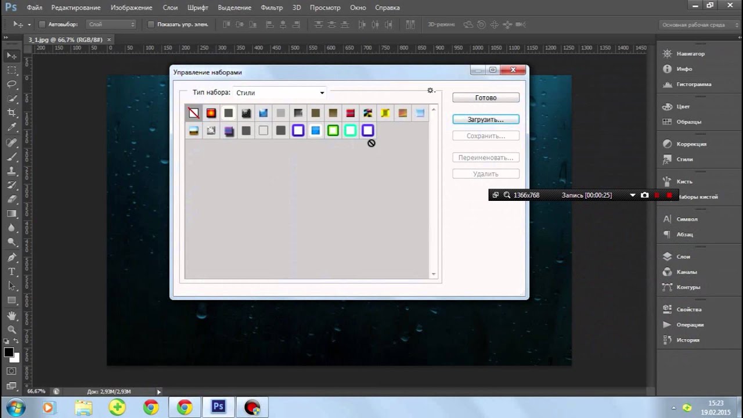The image size is (743, 418).
Task: Select the Type (T) tool
Action: point(12,272)
